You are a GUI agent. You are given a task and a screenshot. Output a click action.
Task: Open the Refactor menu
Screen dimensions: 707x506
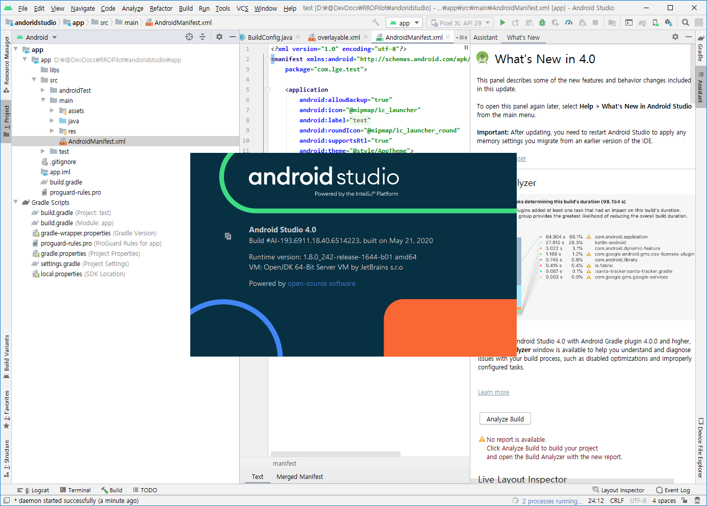161,8
